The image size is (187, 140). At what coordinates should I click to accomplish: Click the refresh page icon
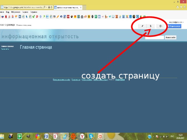(x=51, y=7)
